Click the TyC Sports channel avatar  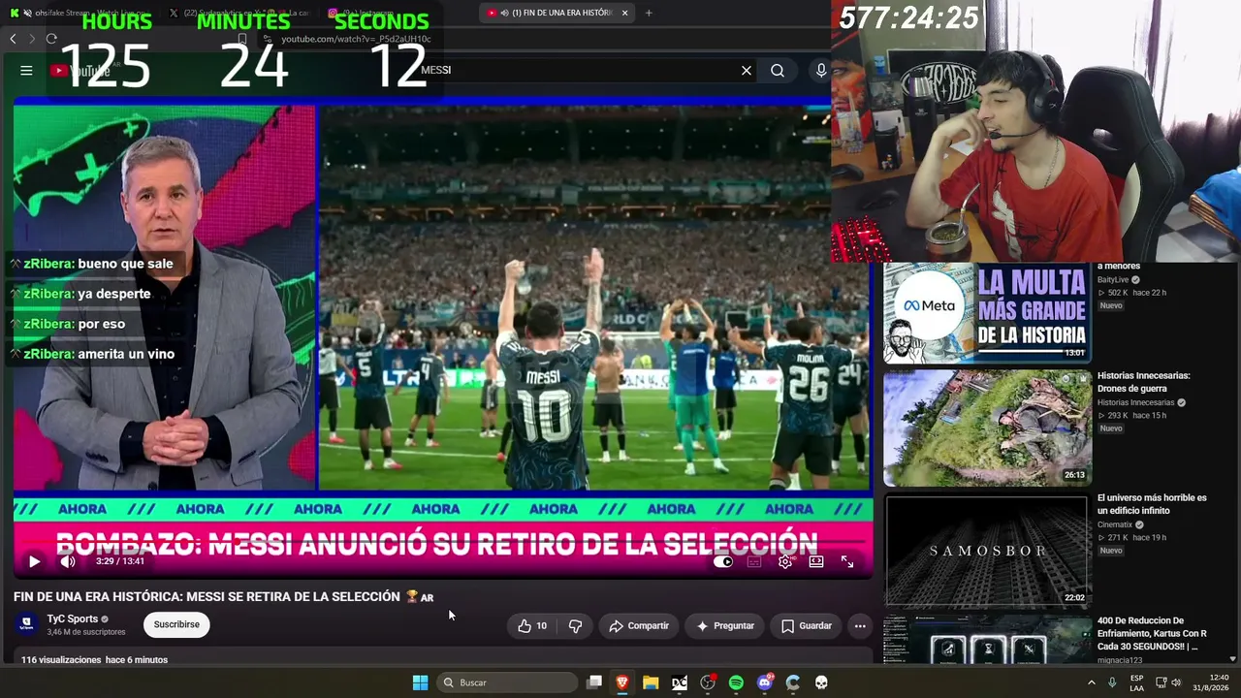click(x=27, y=624)
